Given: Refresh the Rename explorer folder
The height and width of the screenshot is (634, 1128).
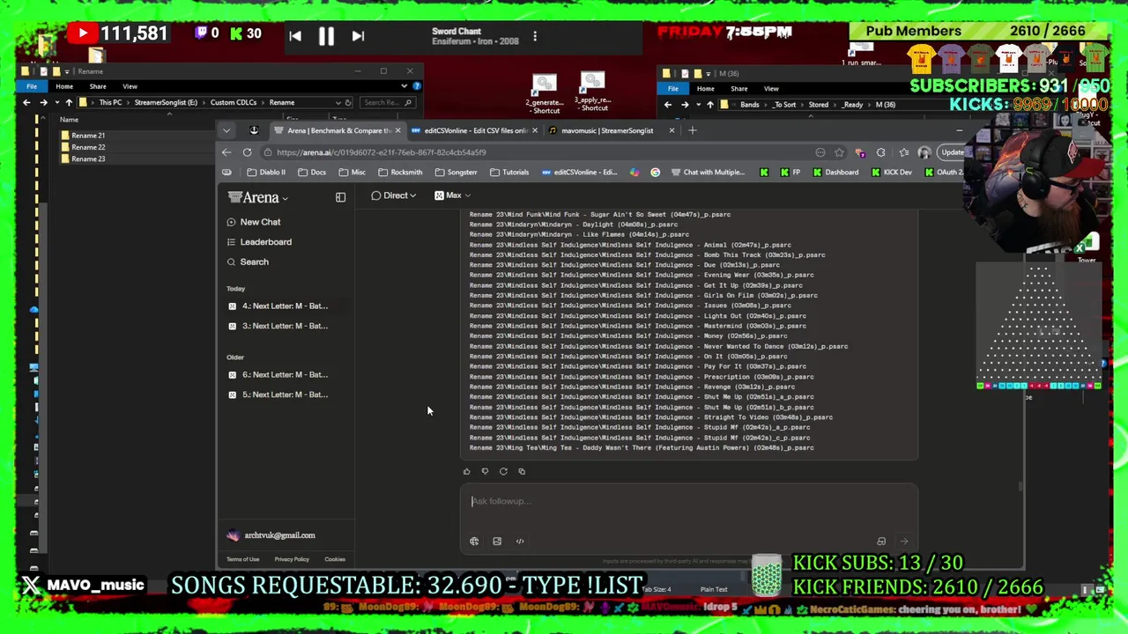Looking at the screenshot, I should pos(348,102).
